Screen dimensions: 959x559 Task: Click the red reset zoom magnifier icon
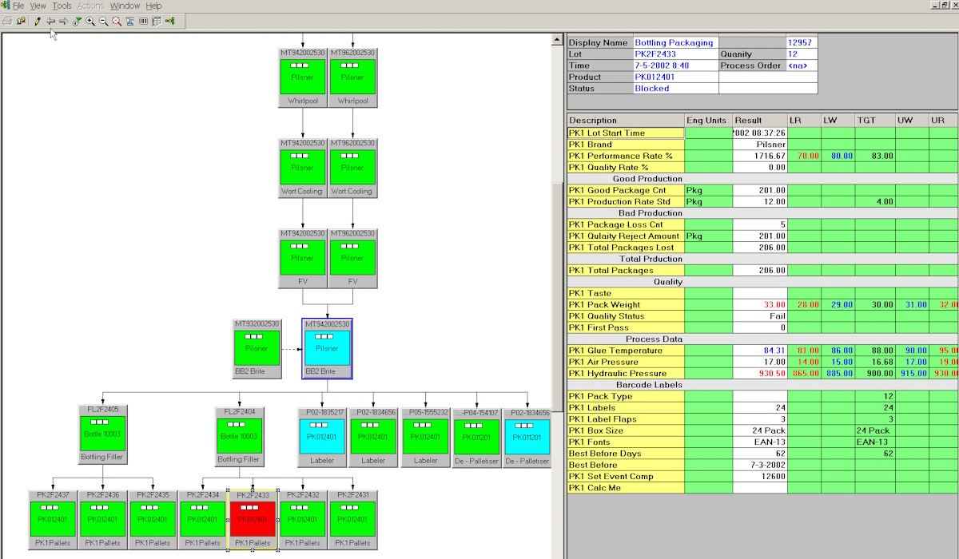(117, 21)
